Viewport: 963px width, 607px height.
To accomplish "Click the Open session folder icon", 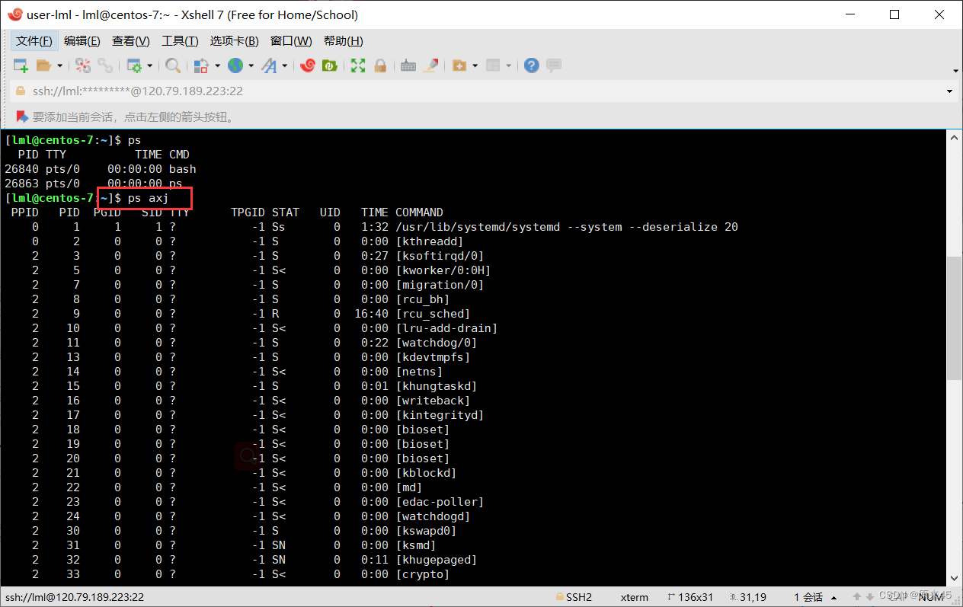I will (x=43, y=65).
